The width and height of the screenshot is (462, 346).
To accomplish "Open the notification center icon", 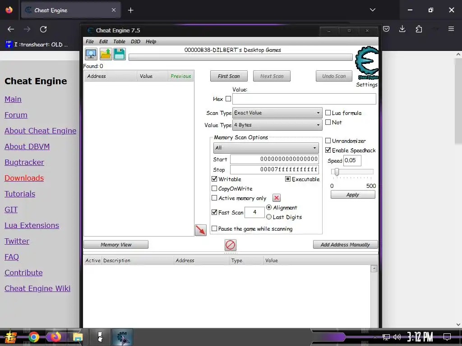I will click(x=447, y=337).
